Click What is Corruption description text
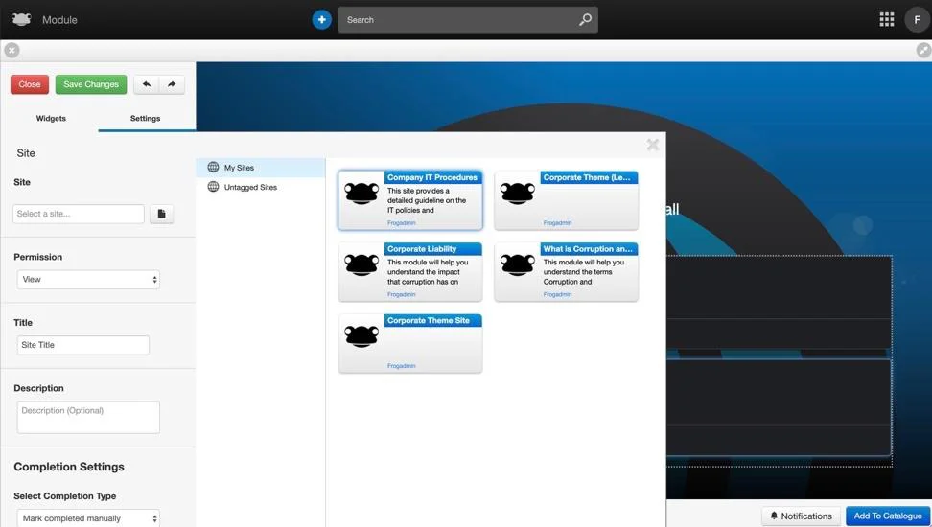 pyautogui.click(x=584, y=271)
